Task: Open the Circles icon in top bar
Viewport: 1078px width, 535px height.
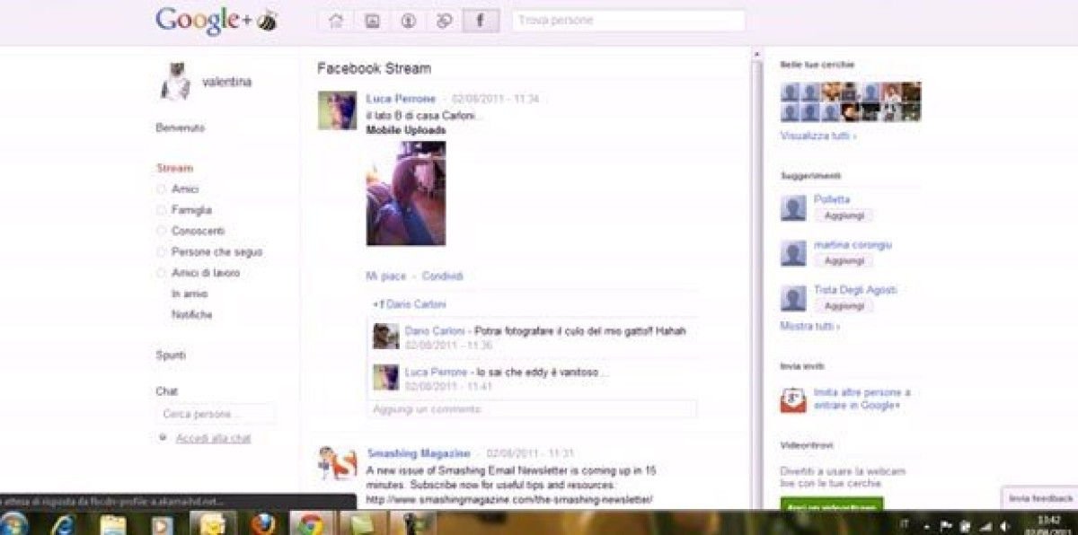Action: pyautogui.click(x=444, y=21)
